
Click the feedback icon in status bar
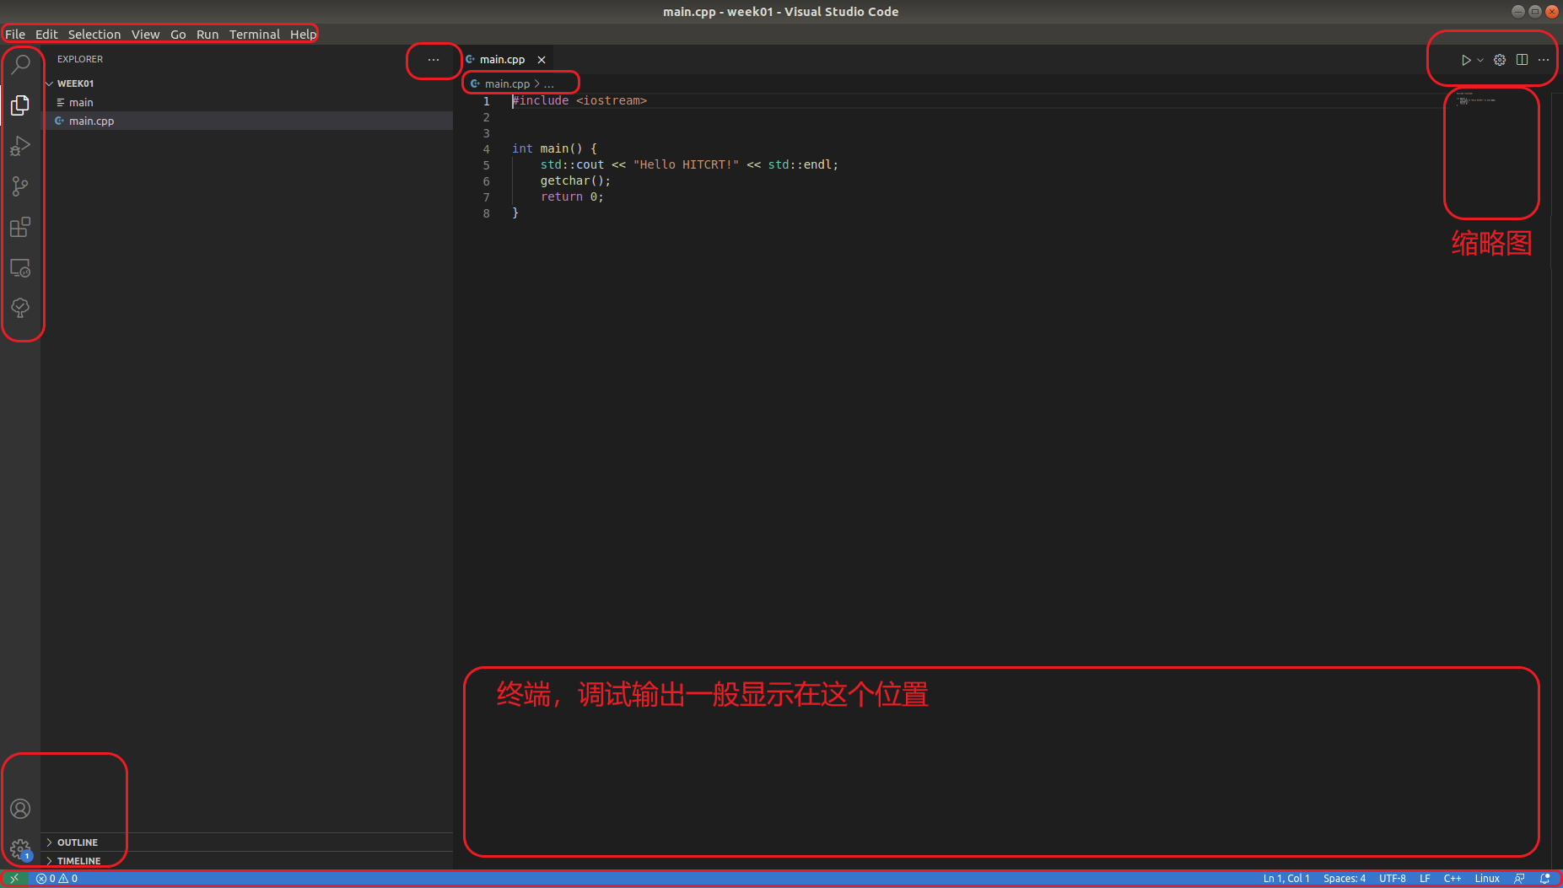pyautogui.click(x=1519, y=879)
